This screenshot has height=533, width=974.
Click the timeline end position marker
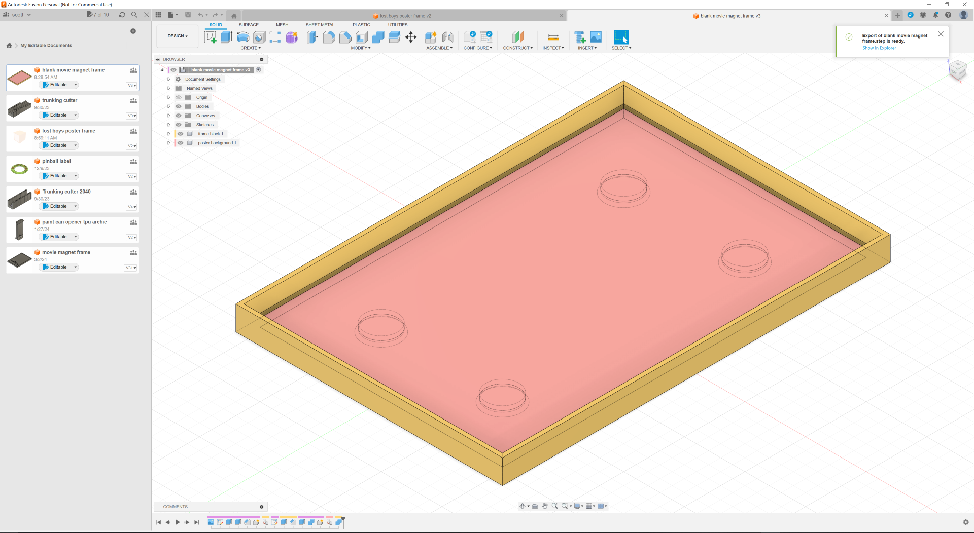343,522
